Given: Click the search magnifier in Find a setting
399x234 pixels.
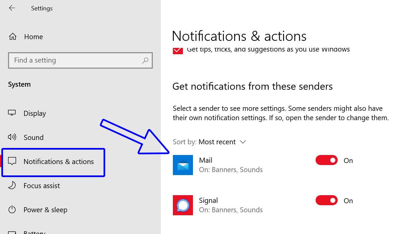Looking at the screenshot, I should pyautogui.click(x=145, y=60).
